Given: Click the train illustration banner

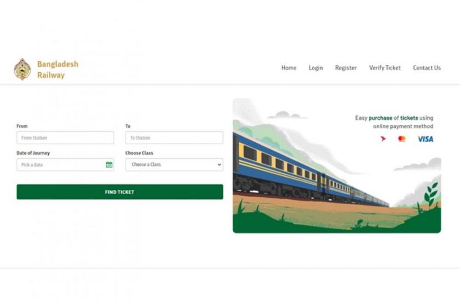Looking at the screenshot, I should [x=337, y=165].
